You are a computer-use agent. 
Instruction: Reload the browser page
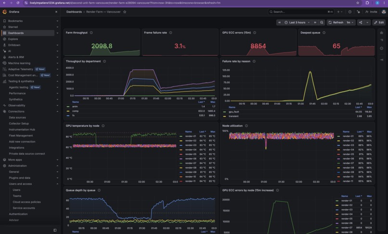tap(18, 3)
